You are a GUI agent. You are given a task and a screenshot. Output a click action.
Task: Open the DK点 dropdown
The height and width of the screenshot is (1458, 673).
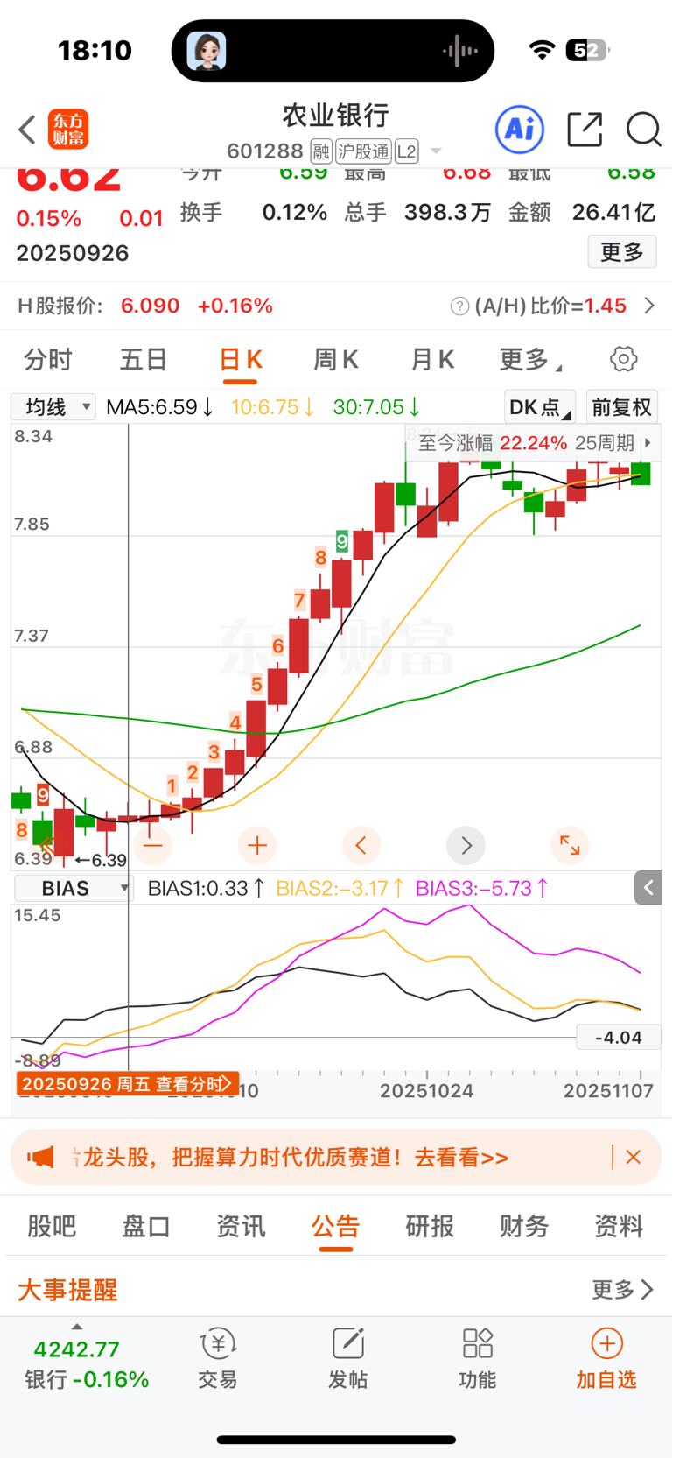(540, 407)
